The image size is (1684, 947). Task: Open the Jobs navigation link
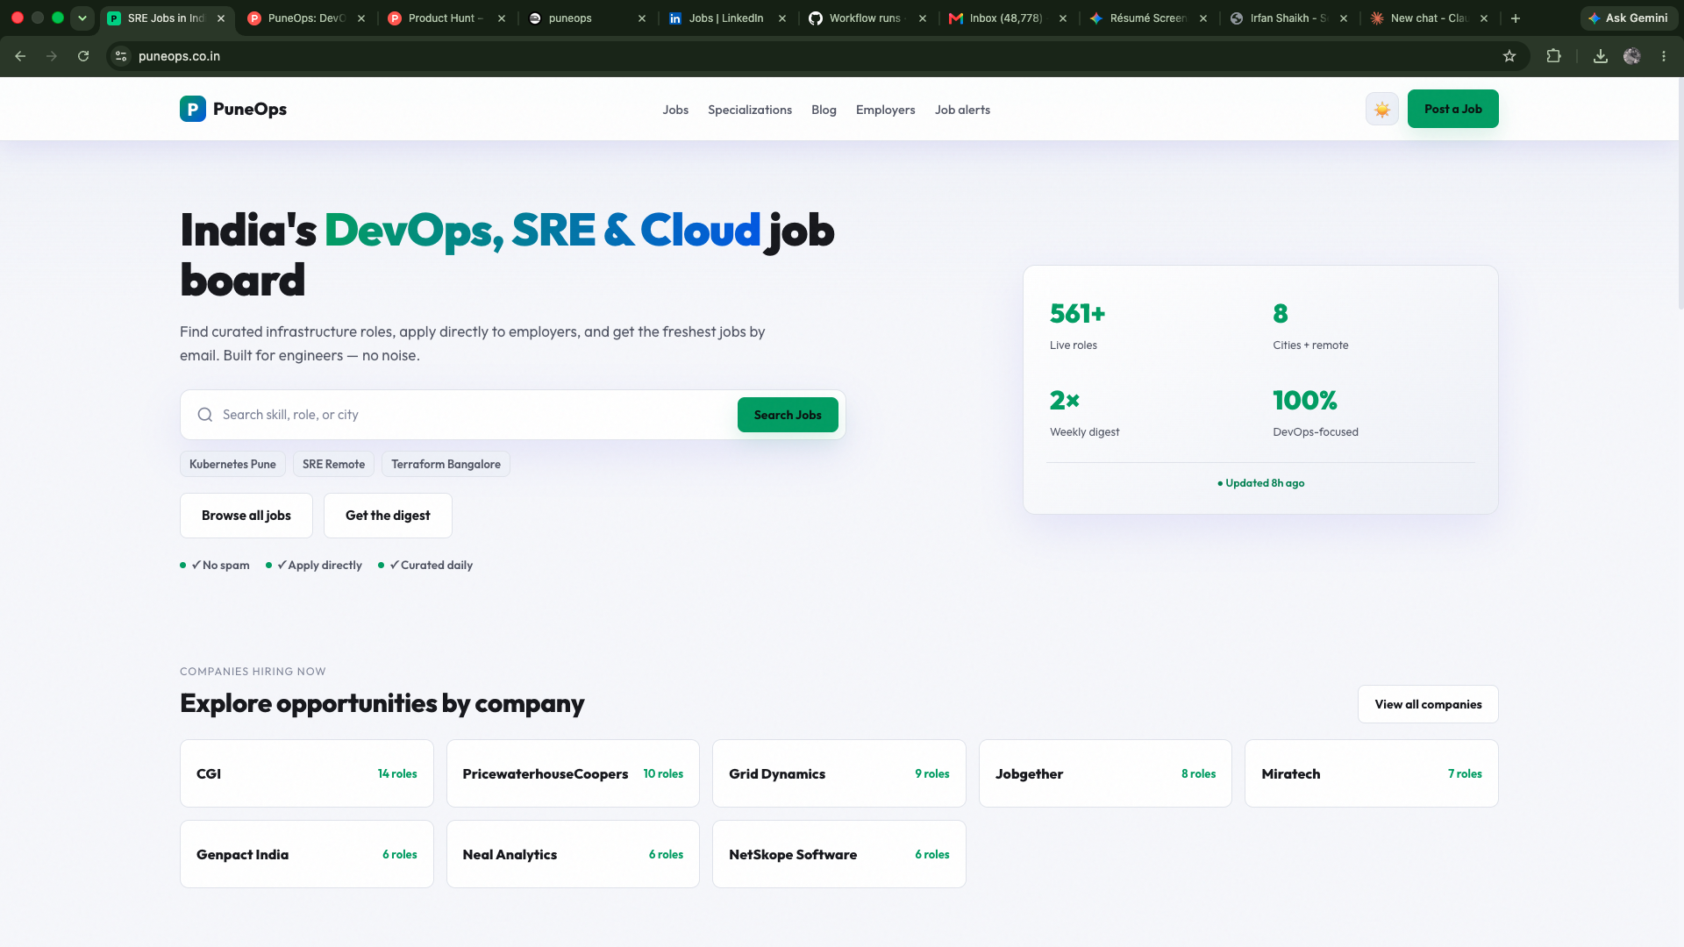coord(675,110)
